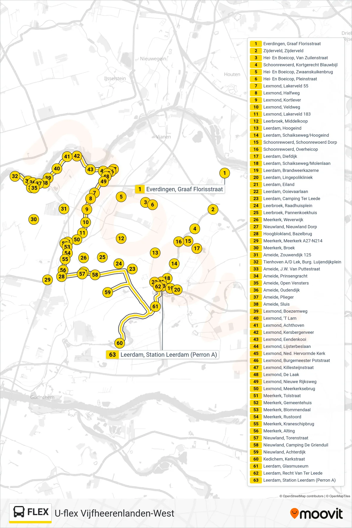Select legend row Leerdam, Glasmuseum

click(x=296, y=466)
